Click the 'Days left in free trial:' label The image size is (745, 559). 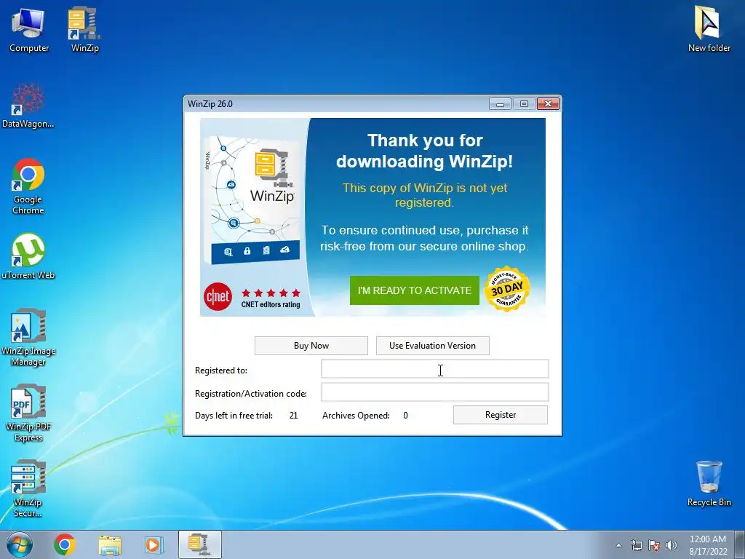pyautogui.click(x=234, y=416)
